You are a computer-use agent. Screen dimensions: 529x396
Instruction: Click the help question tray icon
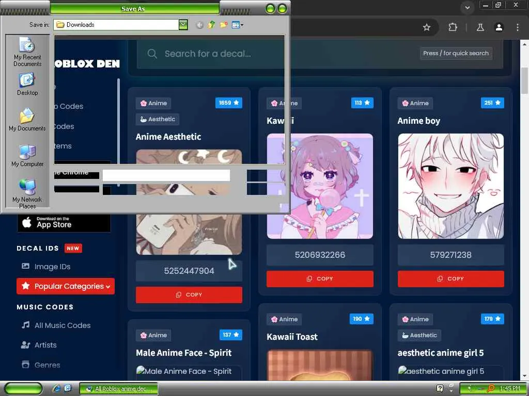(440, 388)
